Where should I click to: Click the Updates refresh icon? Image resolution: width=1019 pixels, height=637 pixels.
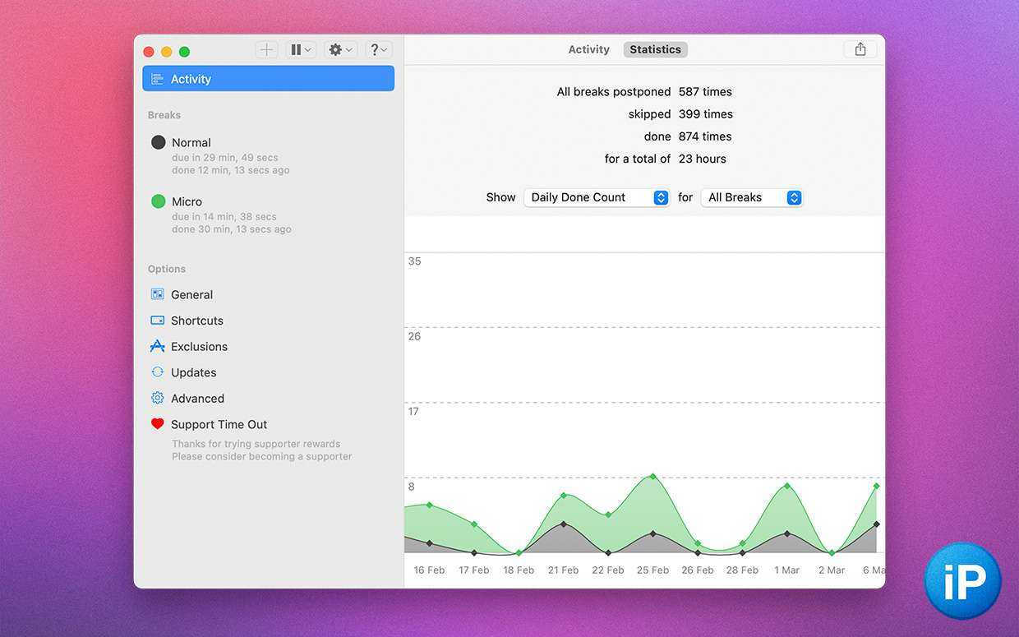tap(158, 372)
